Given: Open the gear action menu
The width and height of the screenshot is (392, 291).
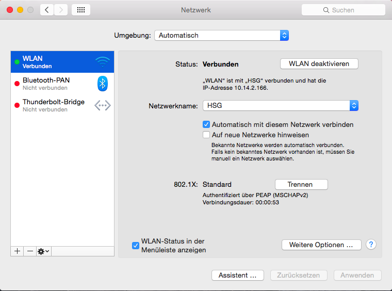Looking at the screenshot, I should point(43,251).
